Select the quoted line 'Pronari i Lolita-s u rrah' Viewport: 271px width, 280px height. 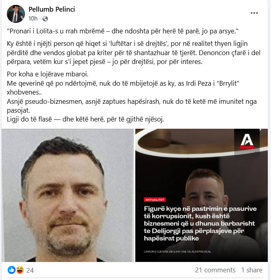coord(122,31)
